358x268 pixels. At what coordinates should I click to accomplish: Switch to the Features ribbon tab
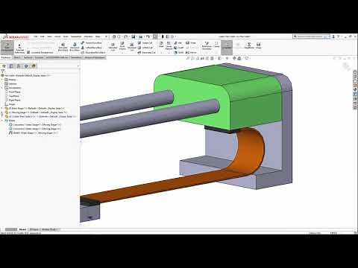point(6,57)
